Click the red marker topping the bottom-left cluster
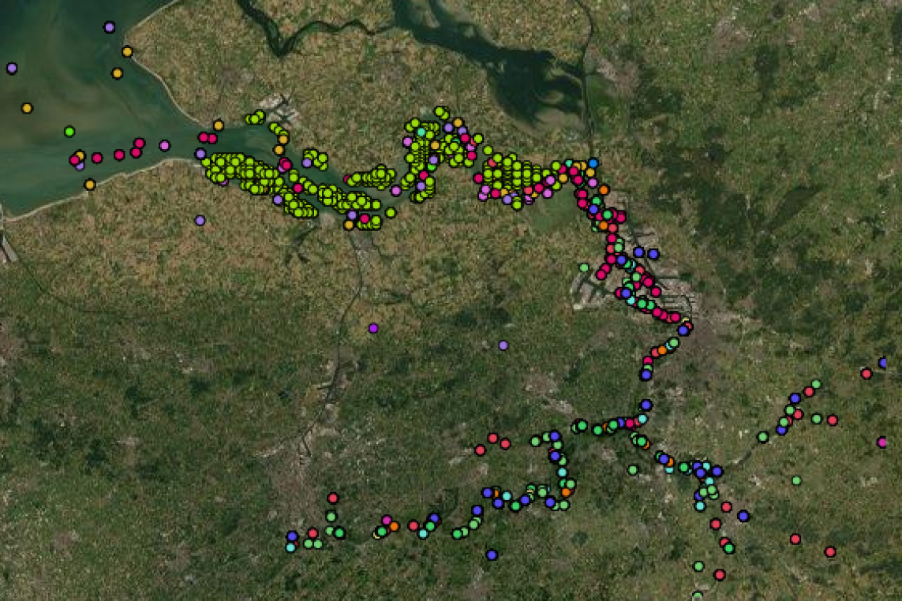 (333, 498)
